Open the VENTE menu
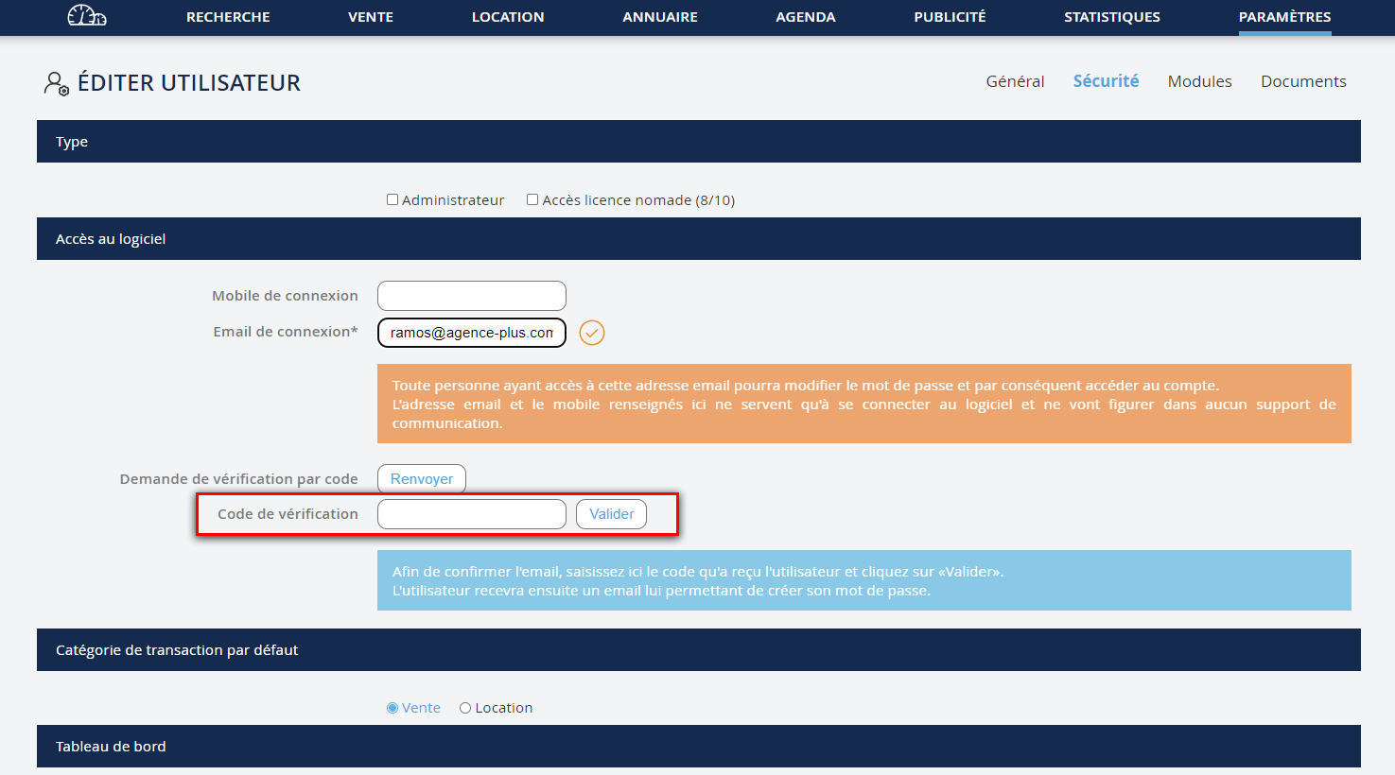This screenshot has width=1395, height=775. click(x=371, y=17)
